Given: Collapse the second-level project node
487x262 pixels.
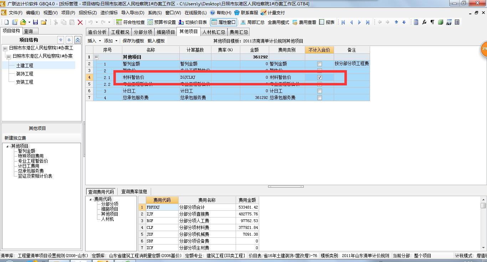Looking at the screenshot, I should (x=9, y=56).
